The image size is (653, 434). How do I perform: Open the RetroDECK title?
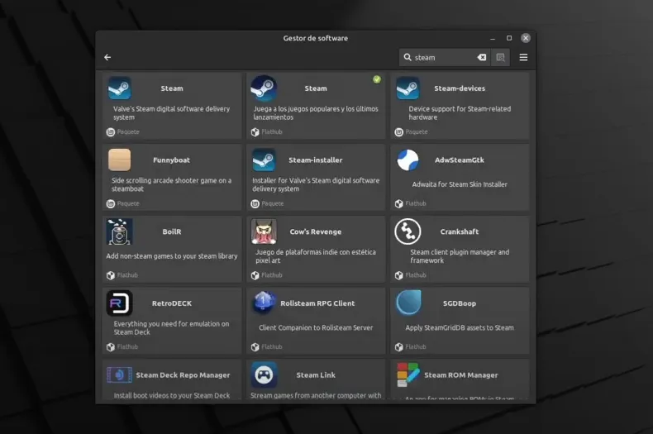pos(172,303)
